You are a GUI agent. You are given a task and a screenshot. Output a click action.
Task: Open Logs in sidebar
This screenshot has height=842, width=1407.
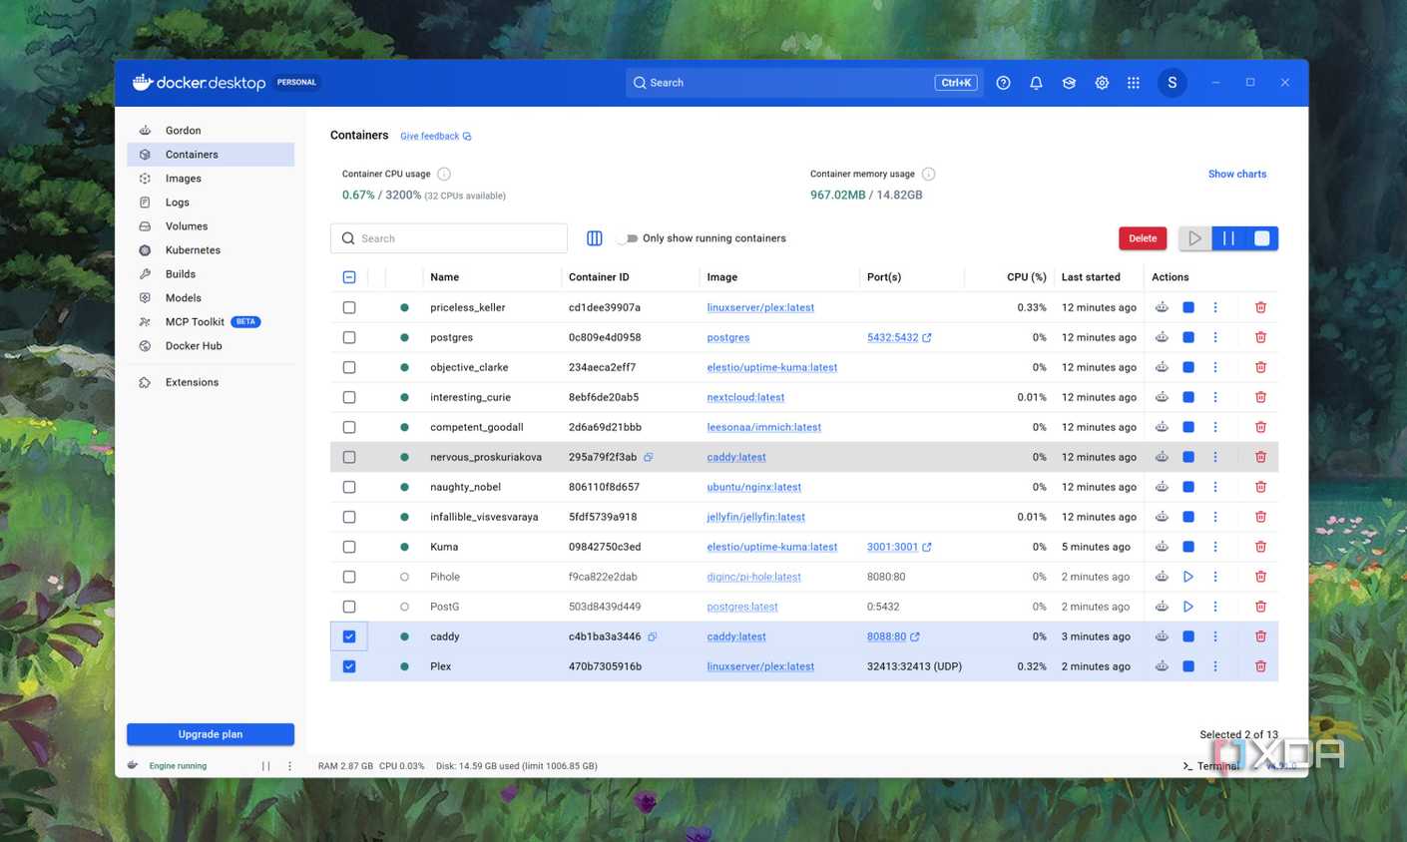click(211, 203)
